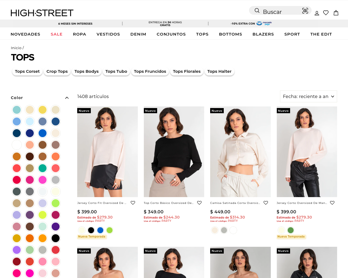
Task: Select the Tops Corset category
Action: click(27, 71)
